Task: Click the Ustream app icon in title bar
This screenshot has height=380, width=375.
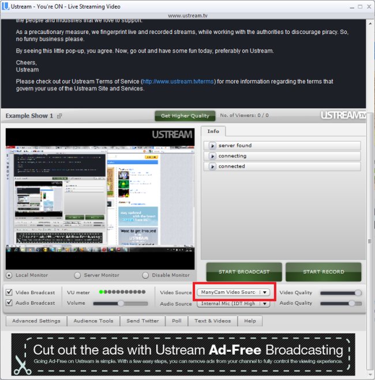Action: coord(5,6)
